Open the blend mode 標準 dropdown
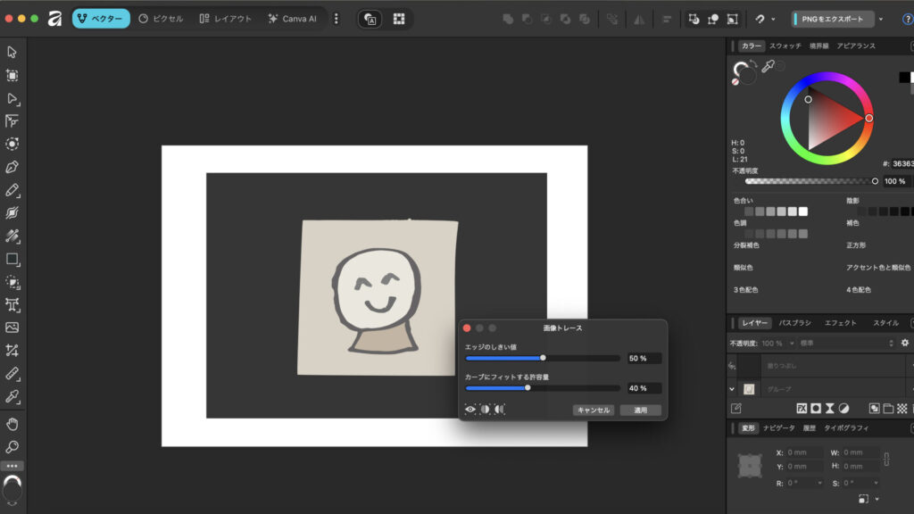 841,343
